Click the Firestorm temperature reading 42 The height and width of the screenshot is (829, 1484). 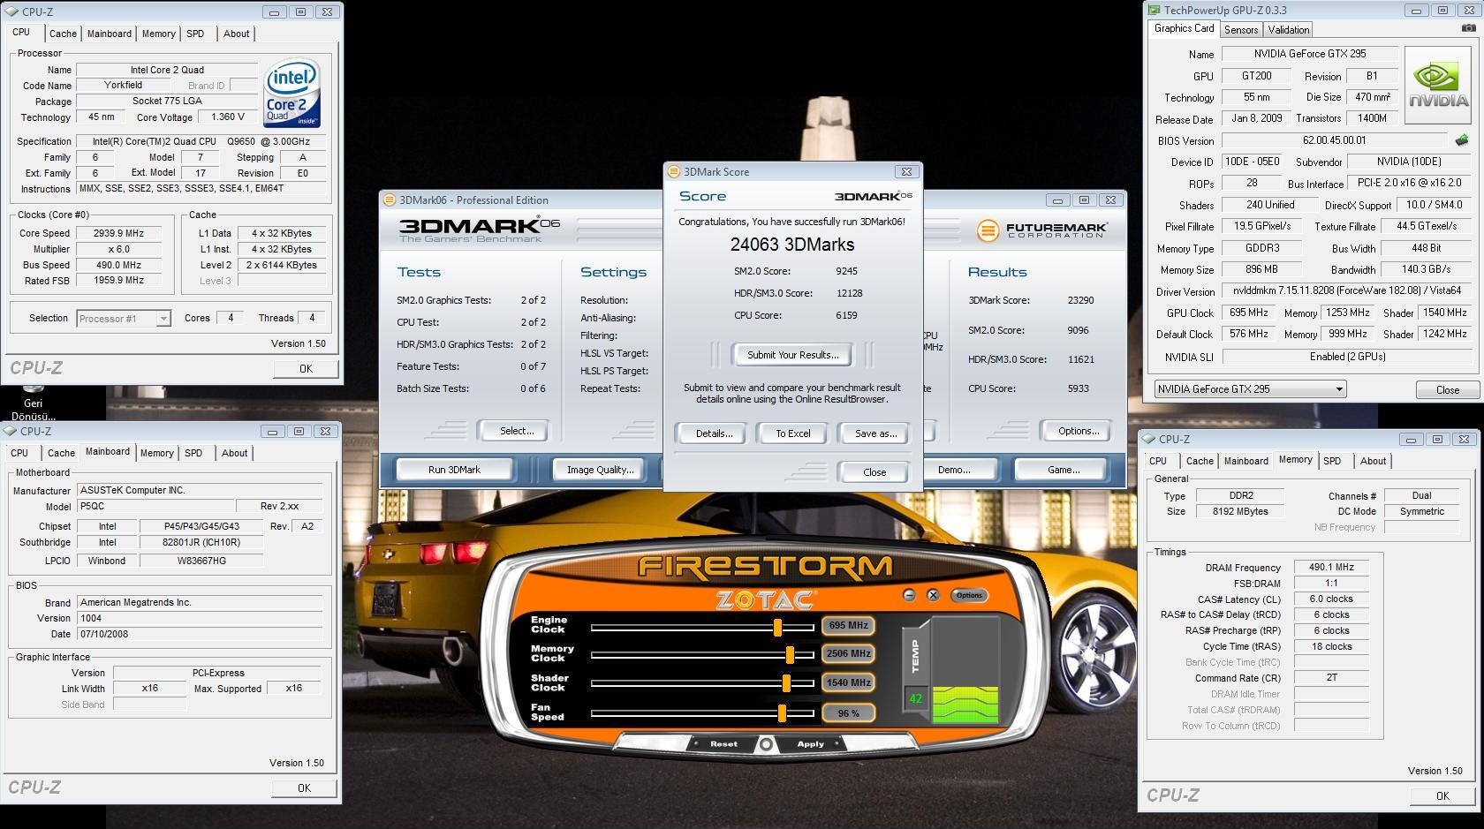pos(915,699)
